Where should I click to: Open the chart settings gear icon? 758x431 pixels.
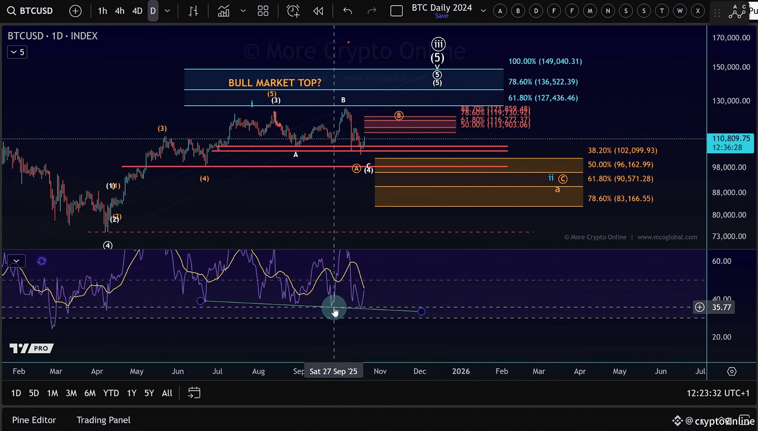click(x=732, y=372)
